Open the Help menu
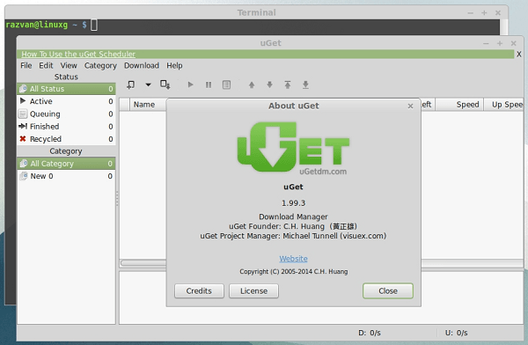528x345 pixels. tap(174, 65)
